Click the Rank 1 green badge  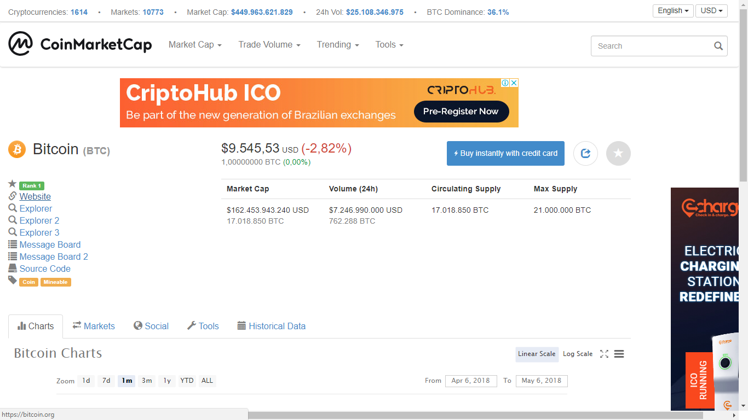pos(32,186)
